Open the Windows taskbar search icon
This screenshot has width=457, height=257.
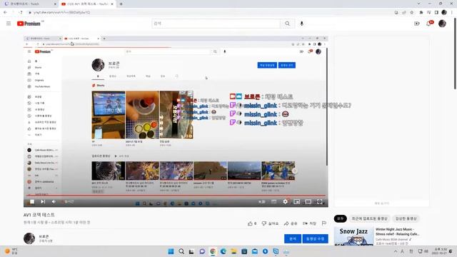pos(181,251)
